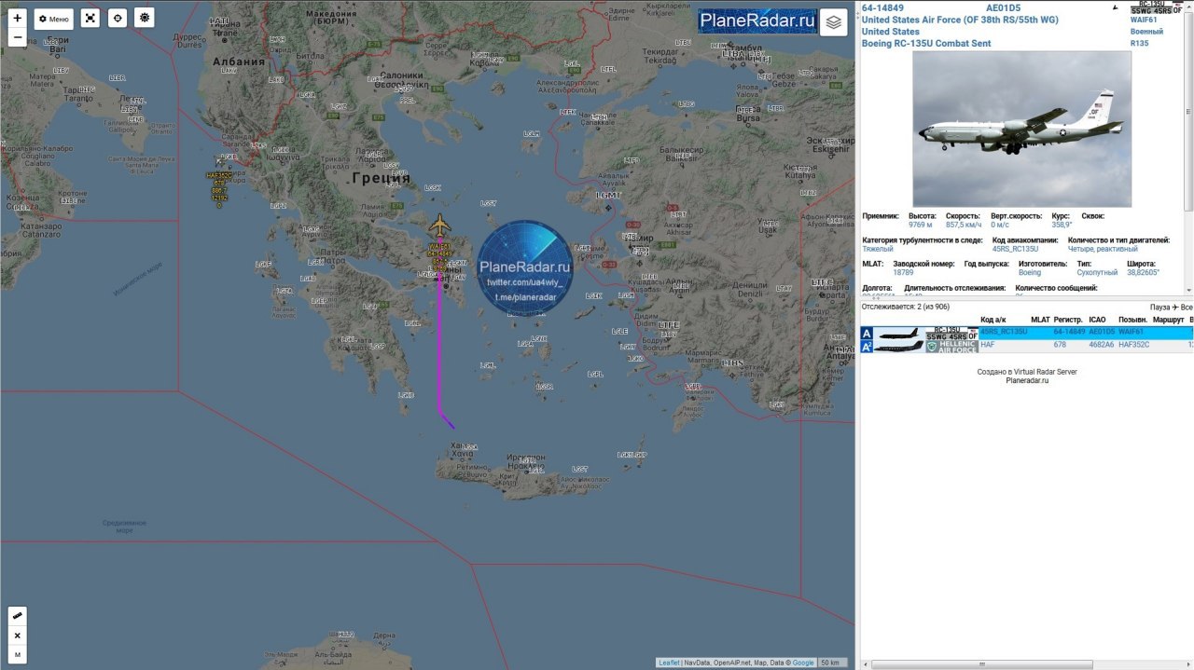The height and width of the screenshot is (670, 1194).
Task: Open the map layers selector
Action: tap(834, 22)
